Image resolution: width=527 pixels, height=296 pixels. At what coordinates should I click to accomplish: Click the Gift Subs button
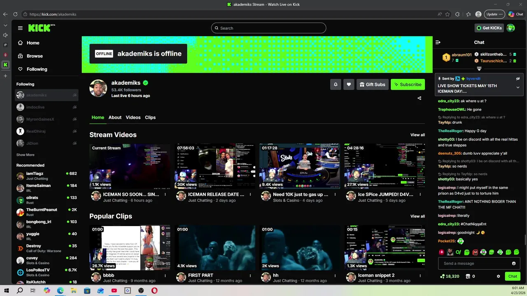(373, 84)
